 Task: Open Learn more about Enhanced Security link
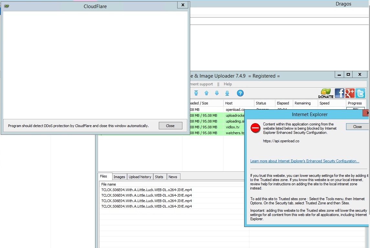point(304,161)
